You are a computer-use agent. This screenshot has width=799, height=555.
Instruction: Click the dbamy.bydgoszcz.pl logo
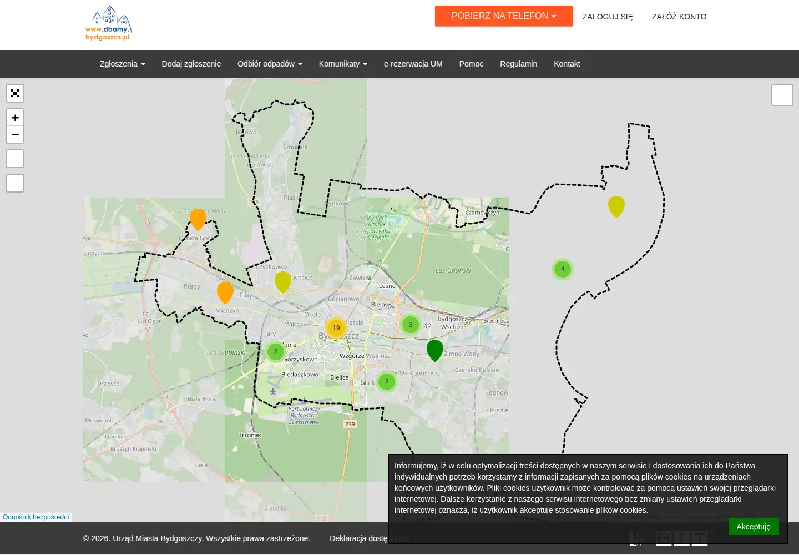click(x=108, y=23)
